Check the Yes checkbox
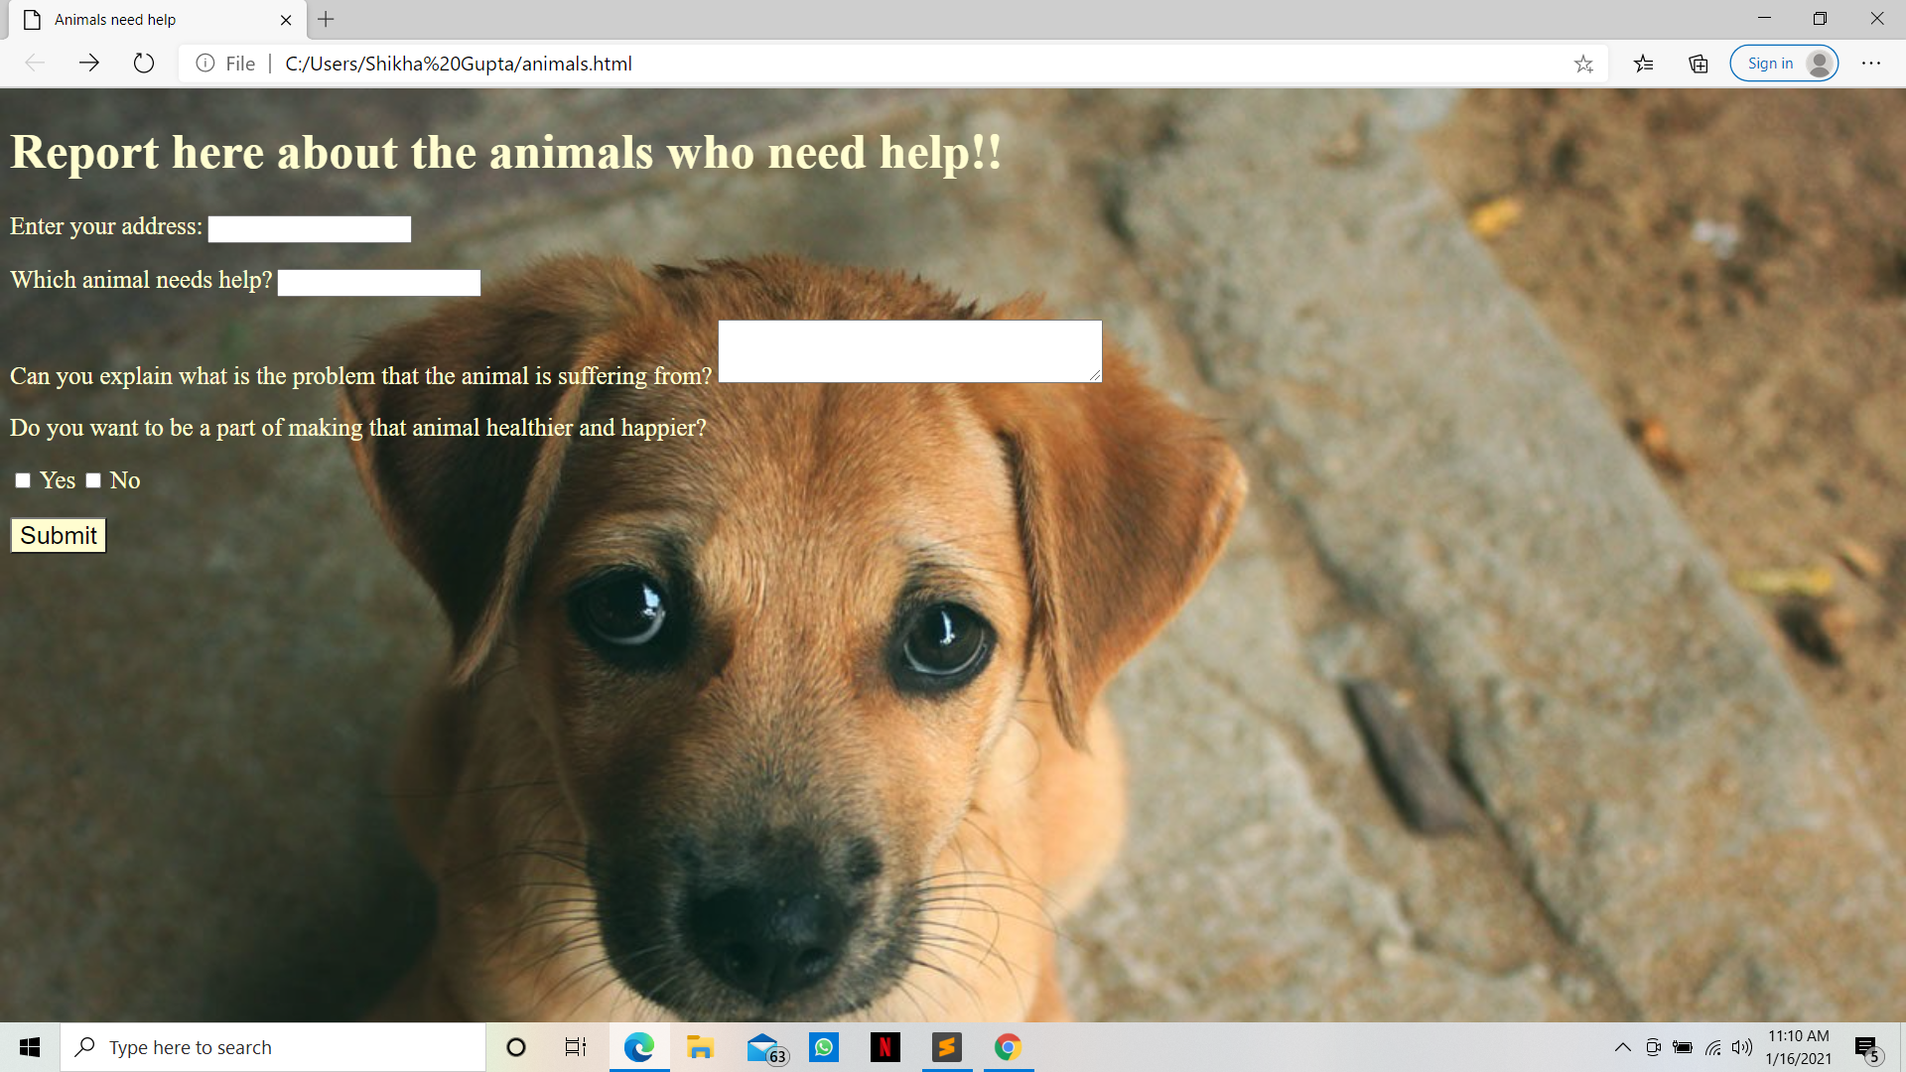 pyautogui.click(x=23, y=480)
